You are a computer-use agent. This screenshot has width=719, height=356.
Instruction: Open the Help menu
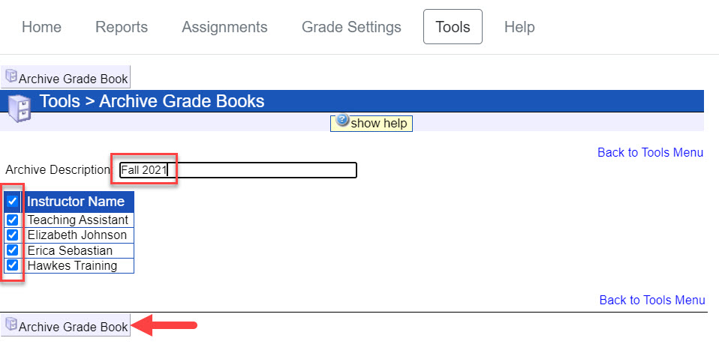[519, 27]
